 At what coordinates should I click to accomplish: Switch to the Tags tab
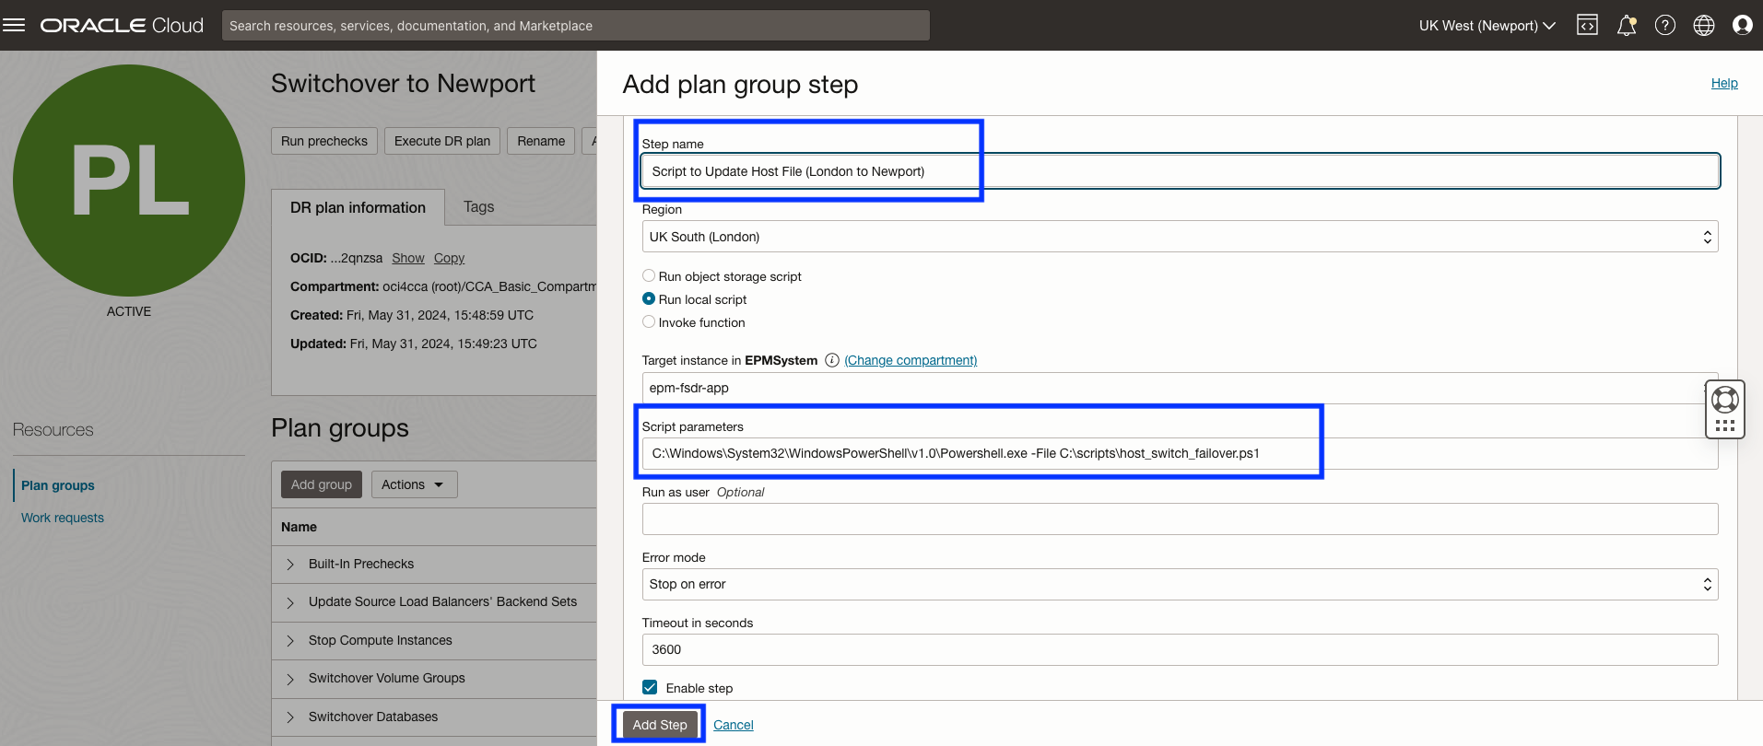(x=478, y=206)
